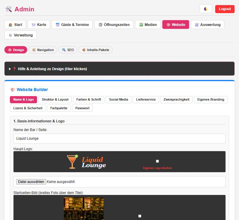Image resolution: width=239 pixels, height=220 pixels.
Task: Open Gäste & Termine section
Action: pos(72,24)
